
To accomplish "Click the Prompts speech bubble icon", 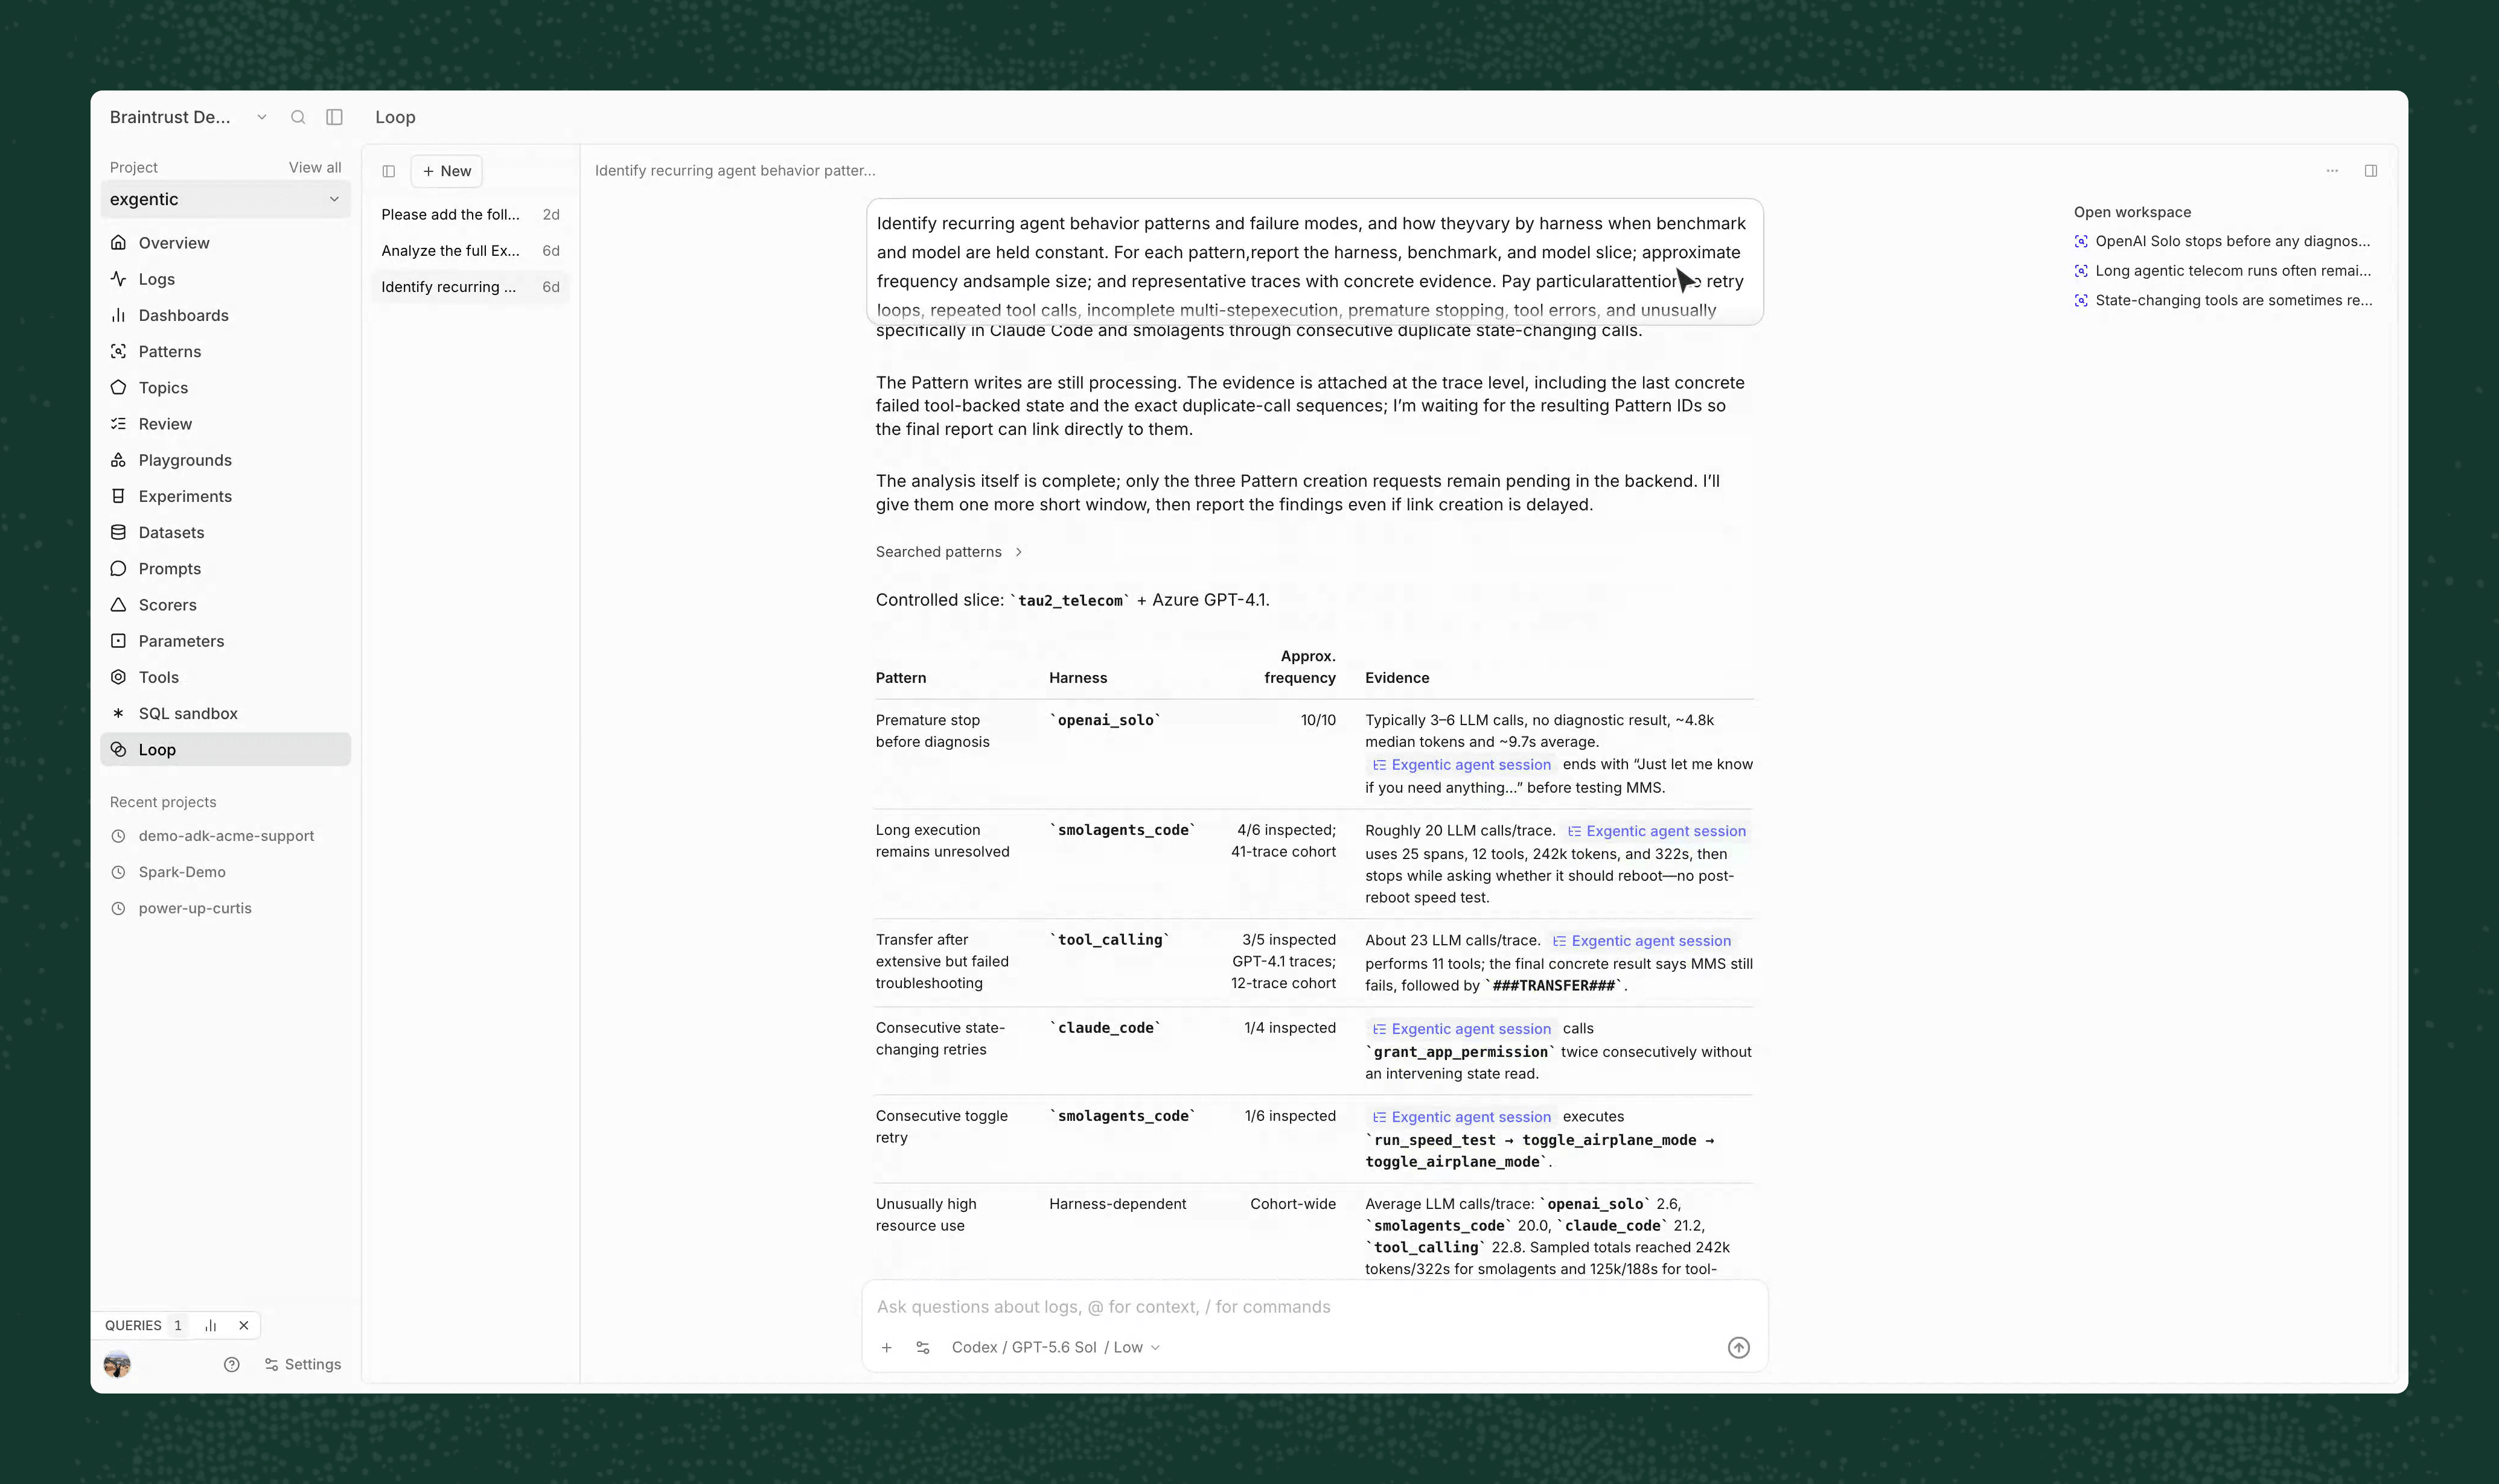I will tap(118, 568).
